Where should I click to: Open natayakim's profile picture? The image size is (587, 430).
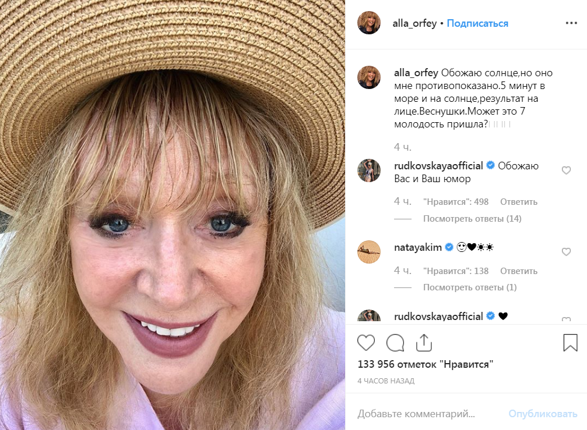pos(369,252)
